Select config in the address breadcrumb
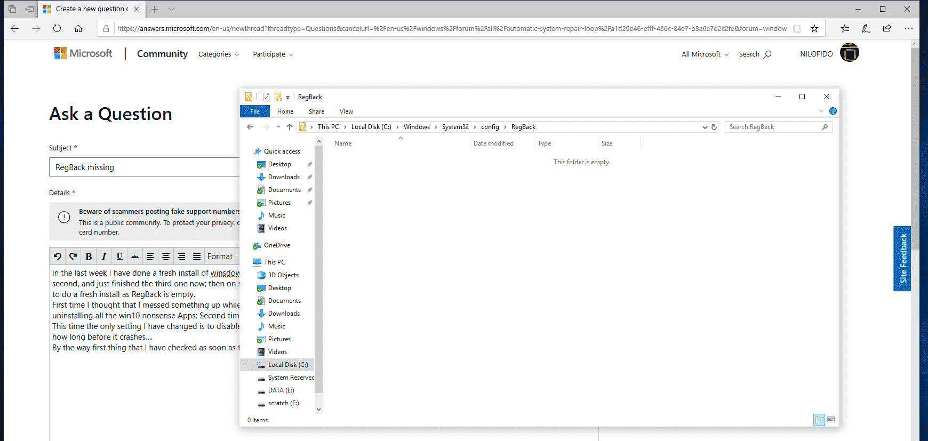 coord(490,127)
